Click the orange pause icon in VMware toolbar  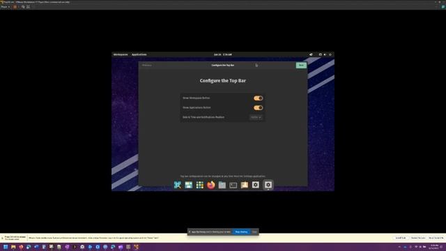pyautogui.click(x=15, y=7)
